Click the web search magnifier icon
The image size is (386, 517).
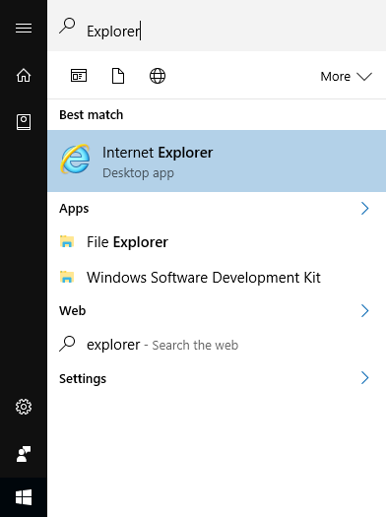point(67,344)
